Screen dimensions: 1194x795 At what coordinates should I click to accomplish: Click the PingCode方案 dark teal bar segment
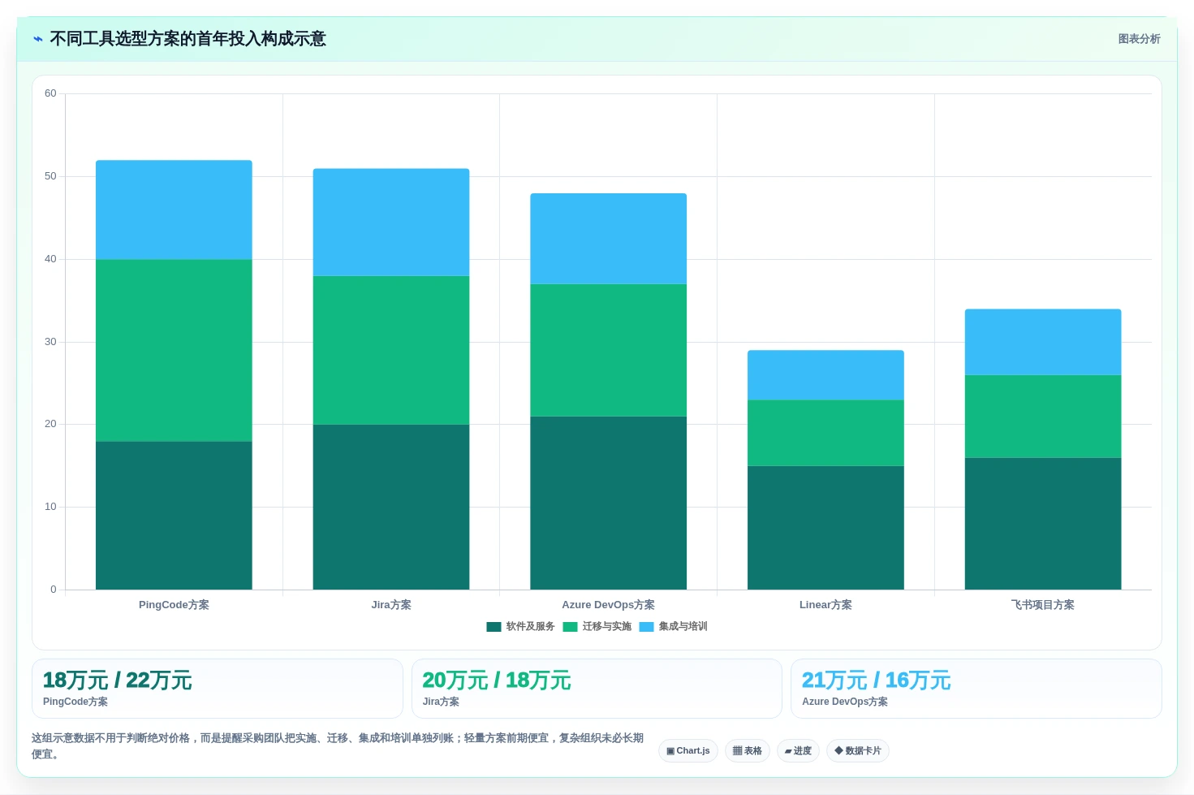point(174,516)
